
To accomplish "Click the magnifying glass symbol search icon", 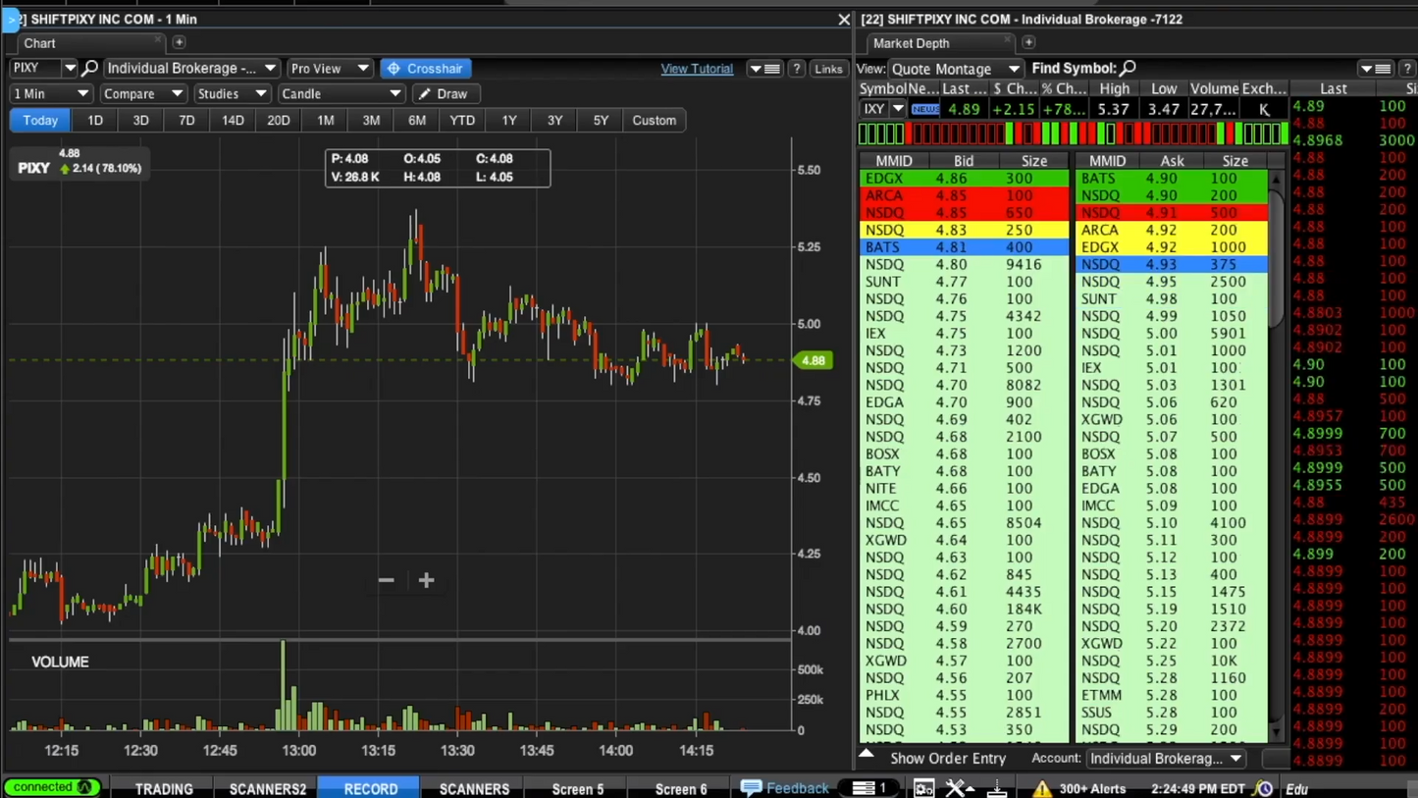I will click(89, 68).
